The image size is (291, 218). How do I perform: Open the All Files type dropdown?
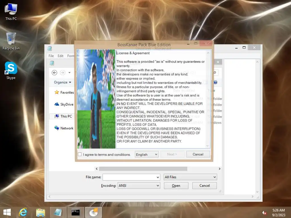tap(190, 177)
